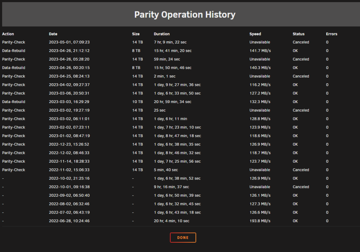This screenshot has height=252, width=360.
Task: Click speed value 193.8 MB/s
Action: coord(260,221)
